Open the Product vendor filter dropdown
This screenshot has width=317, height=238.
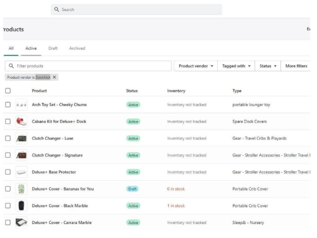point(196,66)
